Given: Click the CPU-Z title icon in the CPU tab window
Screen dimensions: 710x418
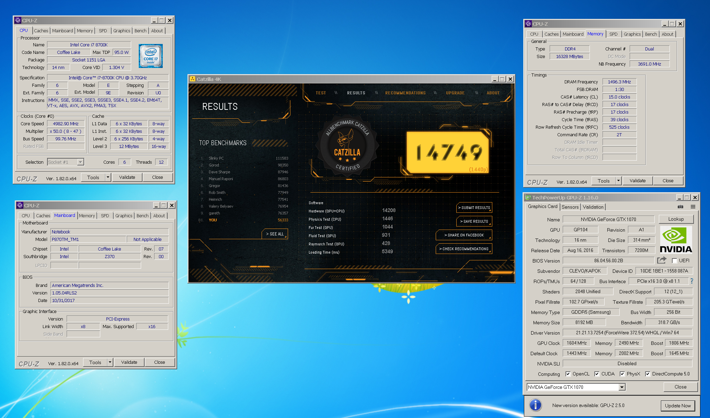Looking at the screenshot, I should (x=18, y=20).
